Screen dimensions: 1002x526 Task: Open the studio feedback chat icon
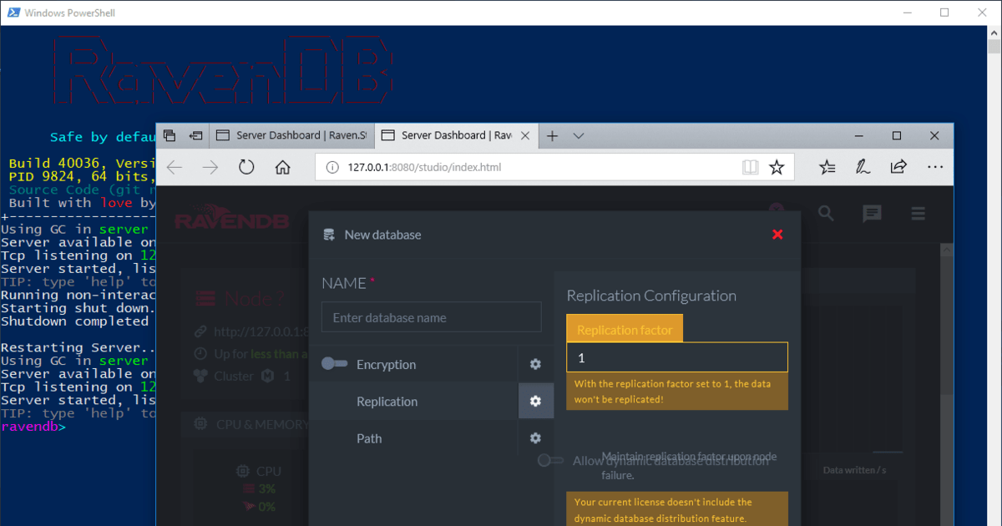872,214
